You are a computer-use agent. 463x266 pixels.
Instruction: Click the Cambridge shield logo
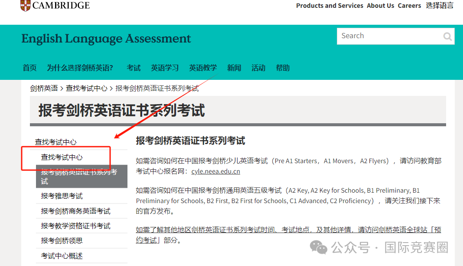26,5
